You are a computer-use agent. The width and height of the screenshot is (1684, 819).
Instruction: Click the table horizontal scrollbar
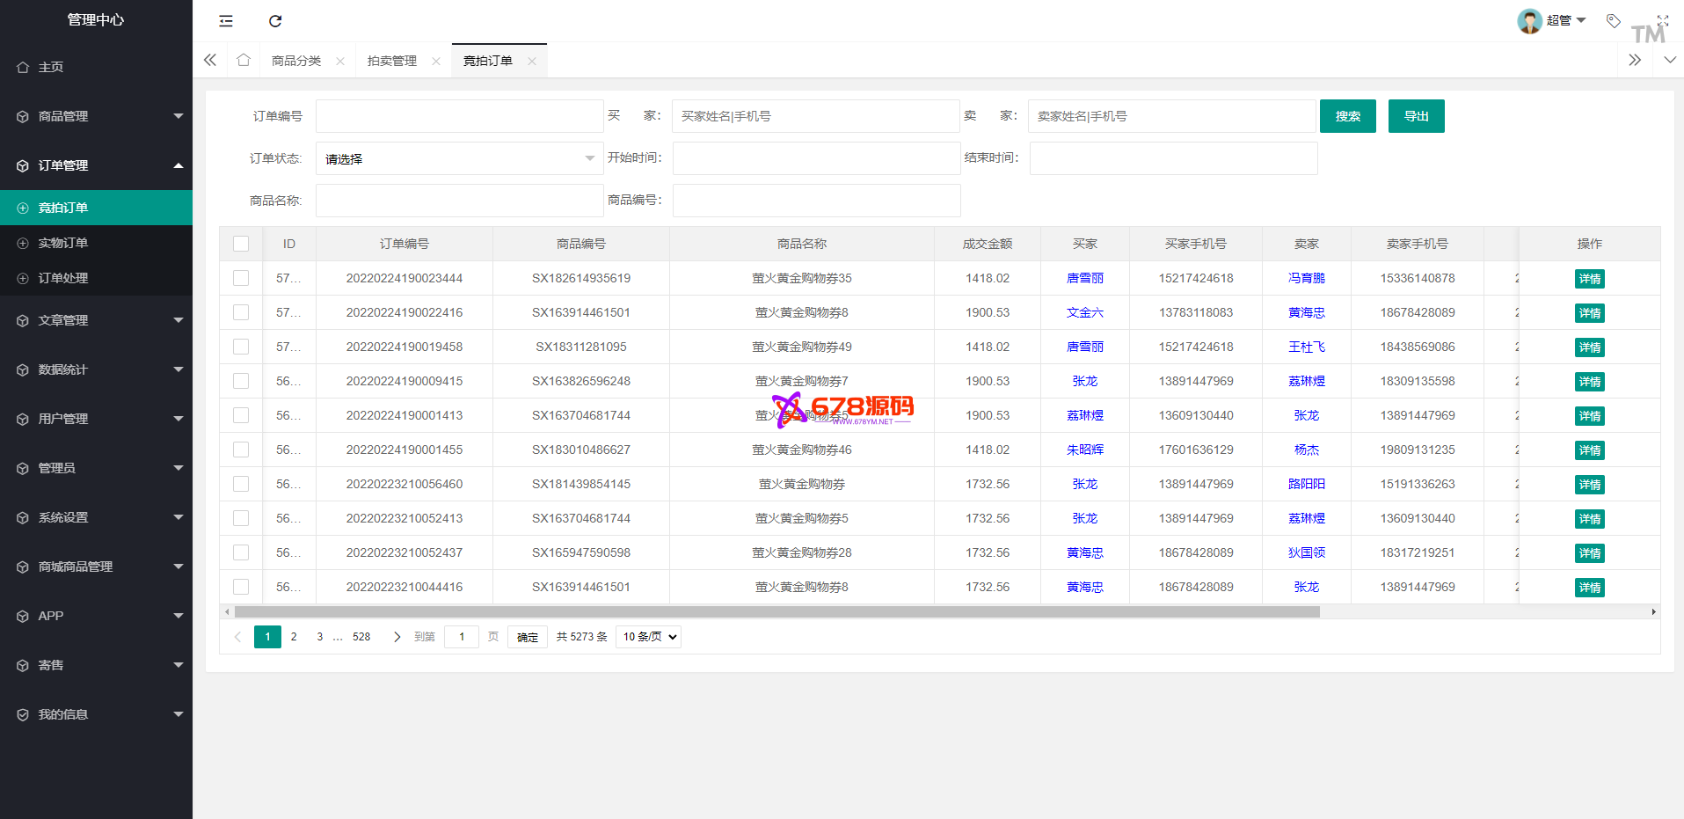pyautogui.click(x=776, y=611)
